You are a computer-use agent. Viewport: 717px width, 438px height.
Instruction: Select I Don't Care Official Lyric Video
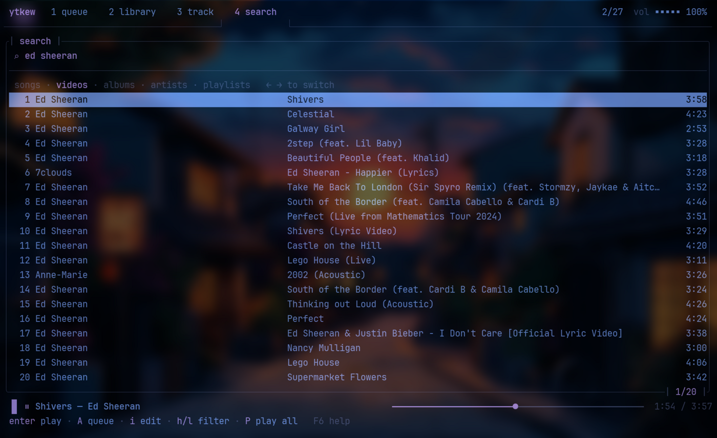tap(357, 333)
